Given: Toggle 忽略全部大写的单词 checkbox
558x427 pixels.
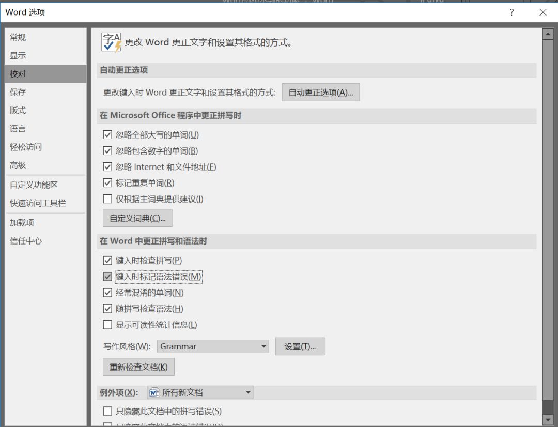Looking at the screenshot, I should point(107,134).
